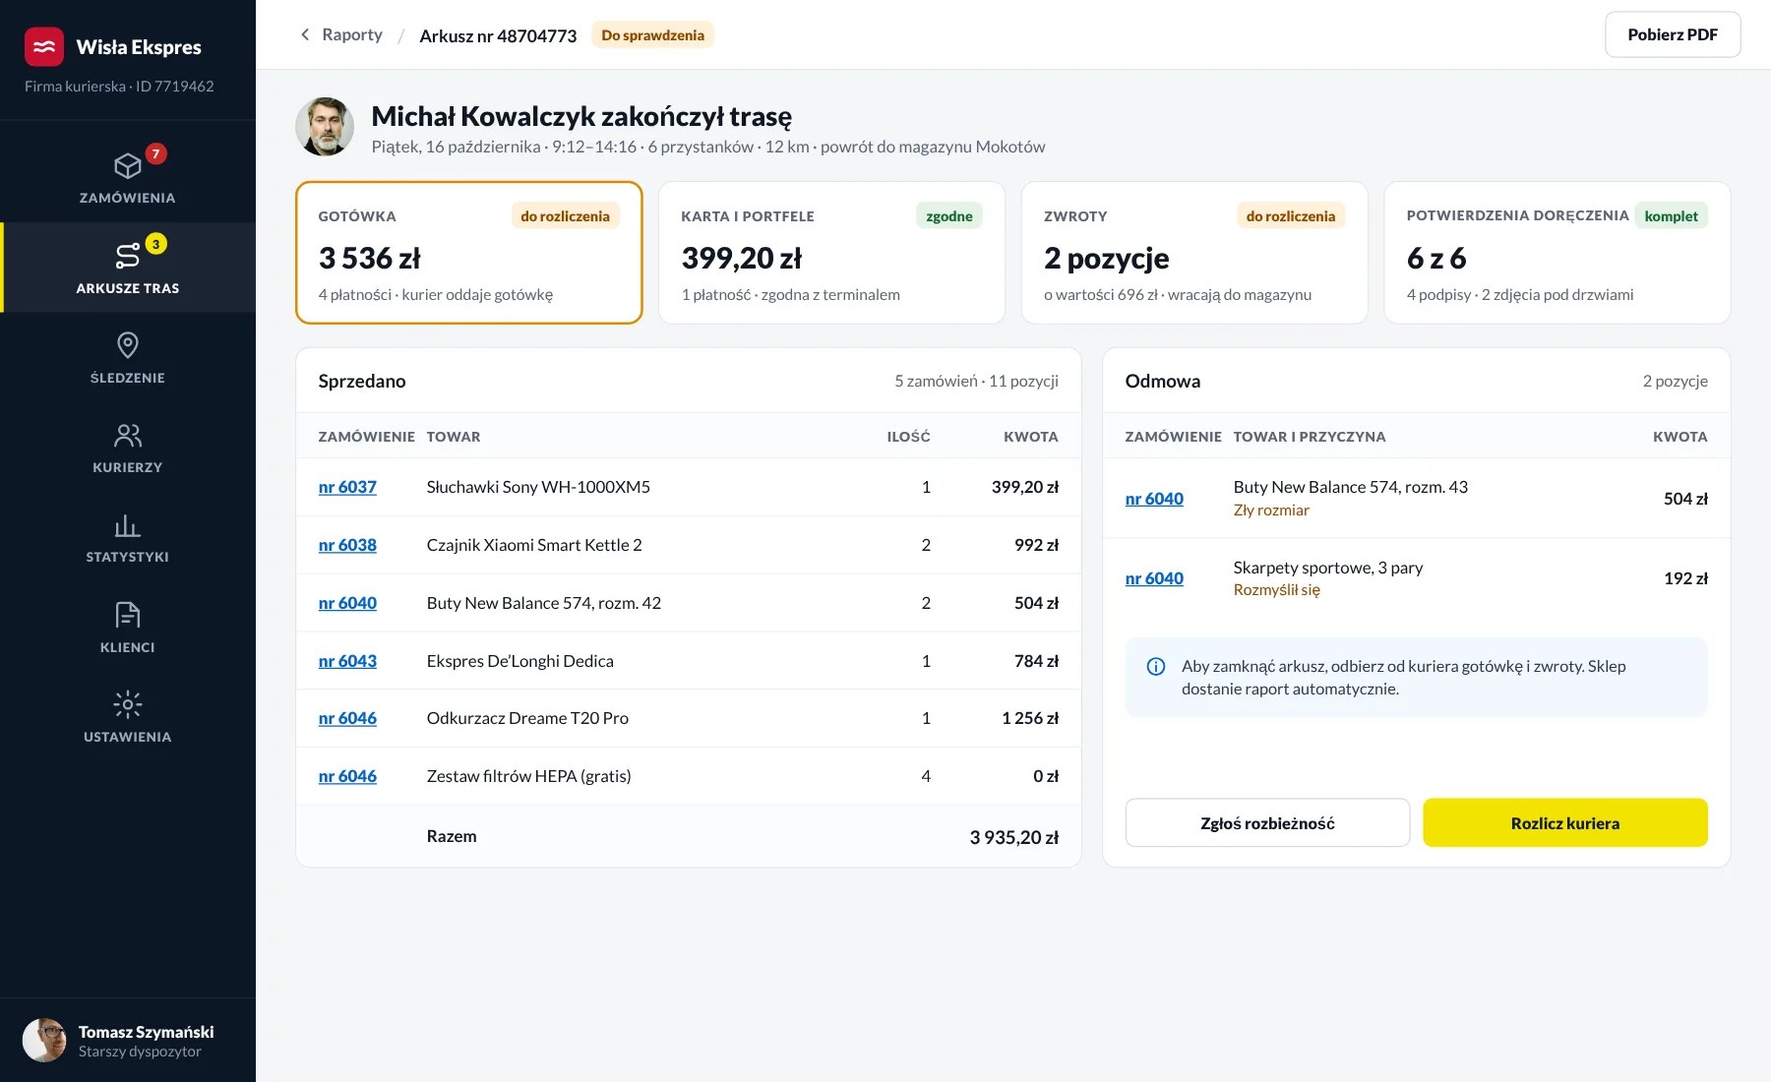1771x1082 pixels.
Task: Select the Zwroty summary card
Action: (1194, 253)
